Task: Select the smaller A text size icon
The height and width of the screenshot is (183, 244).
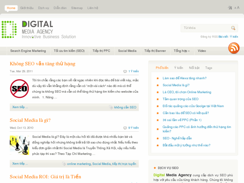Action: [235, 8]
